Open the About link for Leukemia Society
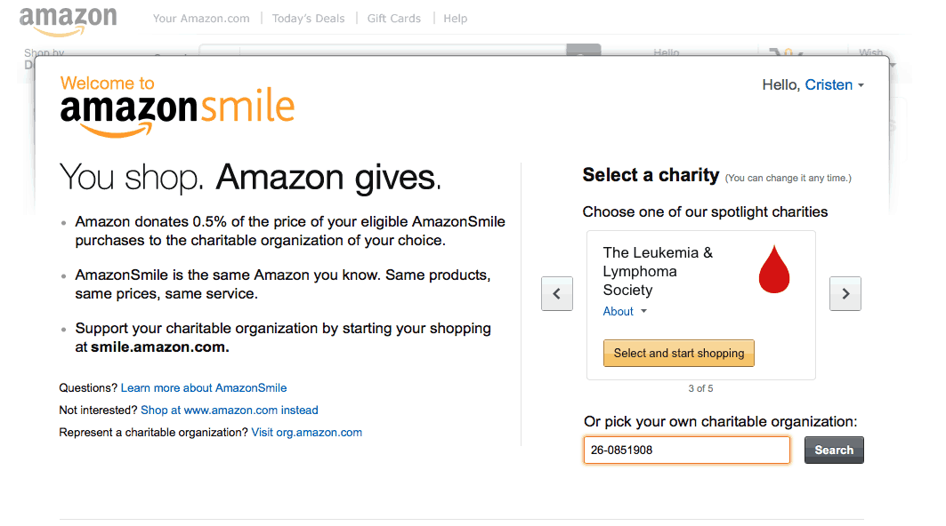The image size is (946, 526). (618, 312)
